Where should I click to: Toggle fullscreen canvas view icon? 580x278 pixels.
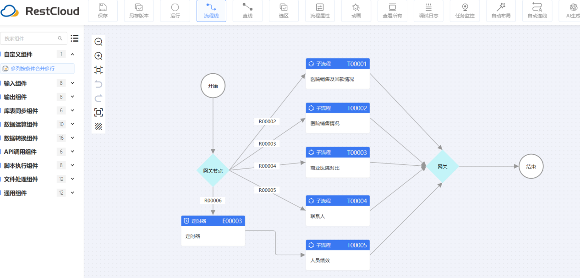tap(98, 112)
